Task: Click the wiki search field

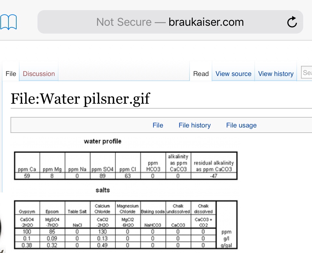Action: tap(307, 73)
